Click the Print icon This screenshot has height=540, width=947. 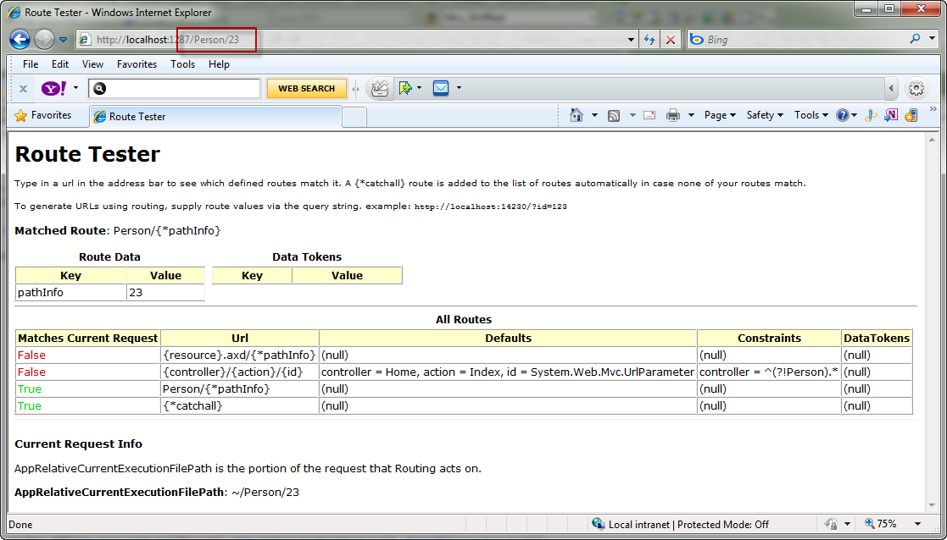tap(673, 115)
